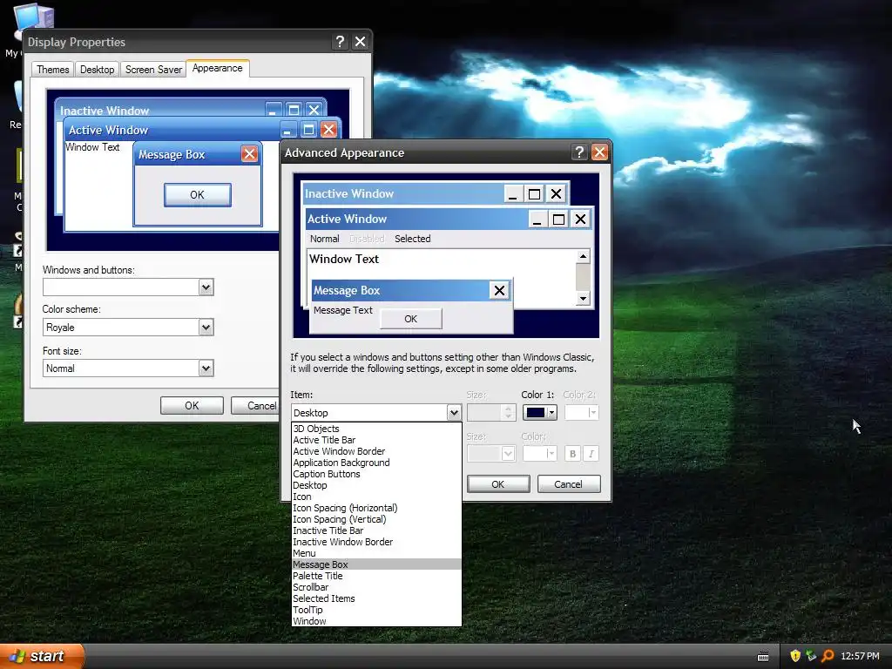Expand the Item combo box arrow

pos(453,412)
